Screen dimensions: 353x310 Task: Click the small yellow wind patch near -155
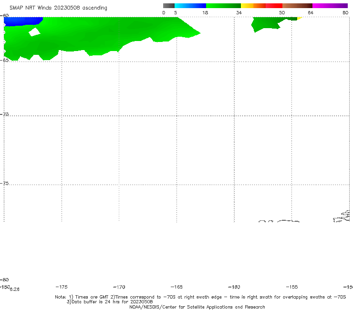[x=300, y=18]
